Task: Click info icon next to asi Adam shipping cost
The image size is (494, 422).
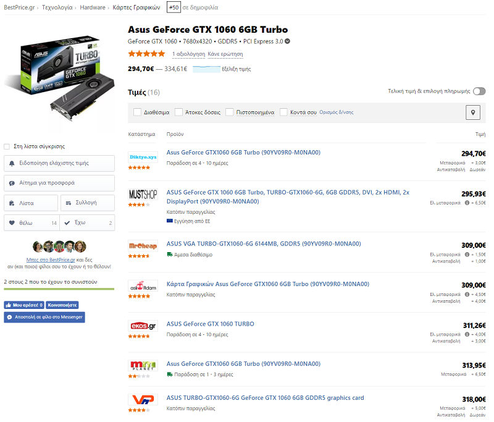Action: [467, 294]
